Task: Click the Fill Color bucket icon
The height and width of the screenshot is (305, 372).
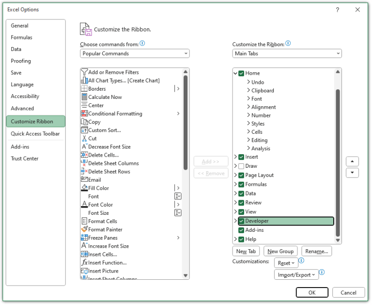Action: pyautogui.click(x=84, y=188)
